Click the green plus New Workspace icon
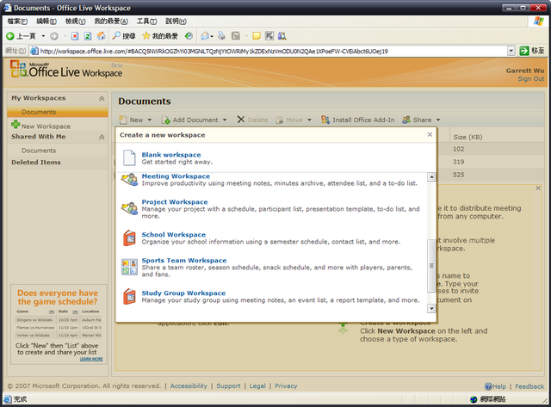The image size is (551, 407). coord(15,124)
